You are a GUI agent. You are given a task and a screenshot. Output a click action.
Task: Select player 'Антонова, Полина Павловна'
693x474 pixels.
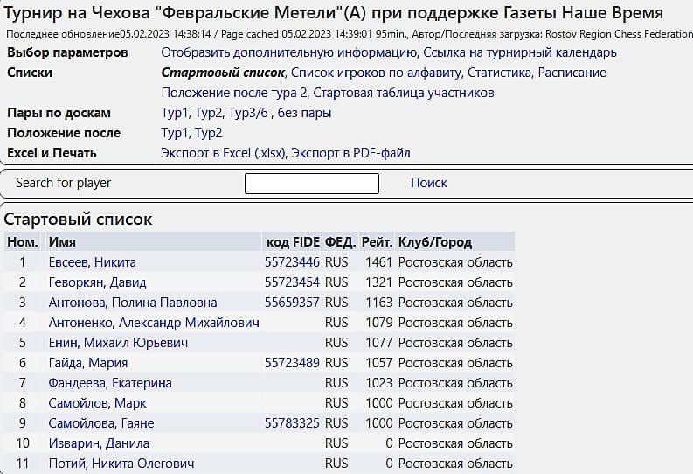133,303
